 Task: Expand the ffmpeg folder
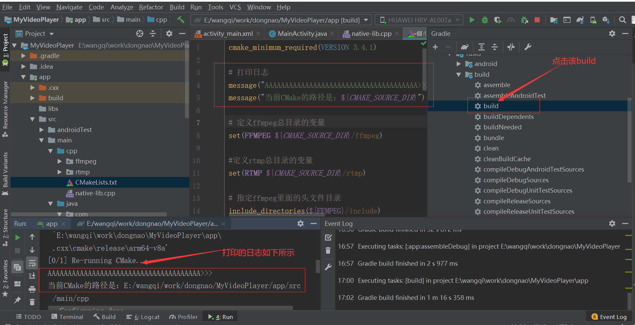pyautogui.click(x=60, y=161)
